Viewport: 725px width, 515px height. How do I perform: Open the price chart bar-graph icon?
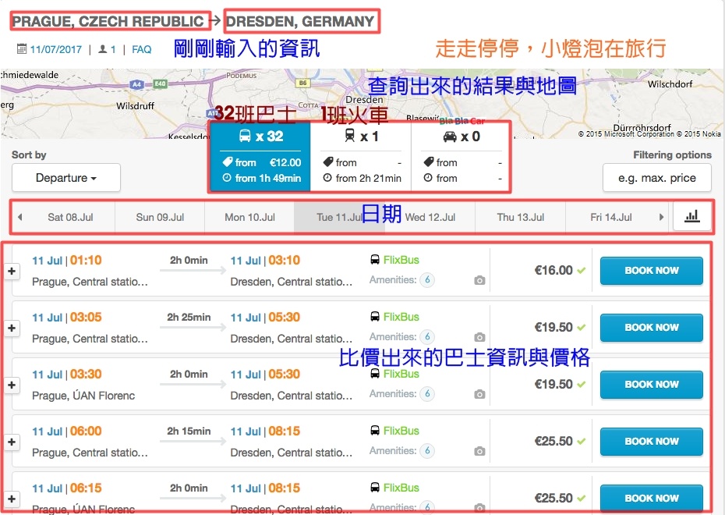691,216
